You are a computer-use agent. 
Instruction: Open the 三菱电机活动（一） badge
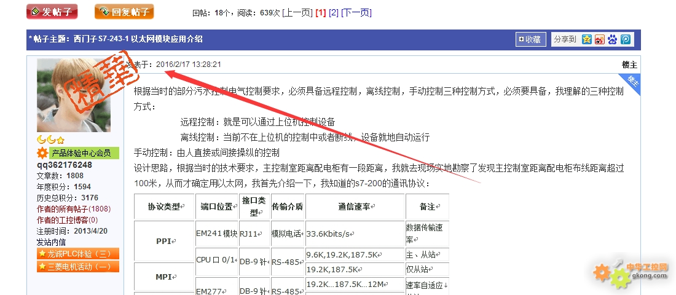[78, 267]
